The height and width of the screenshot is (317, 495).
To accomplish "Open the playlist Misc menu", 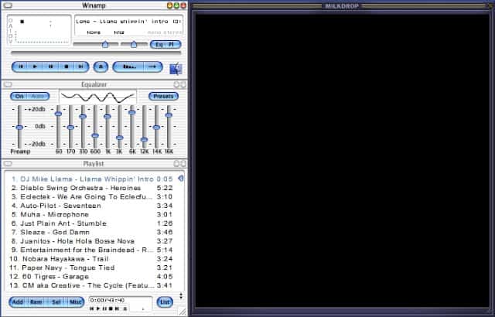I will (x=76, y=302).
